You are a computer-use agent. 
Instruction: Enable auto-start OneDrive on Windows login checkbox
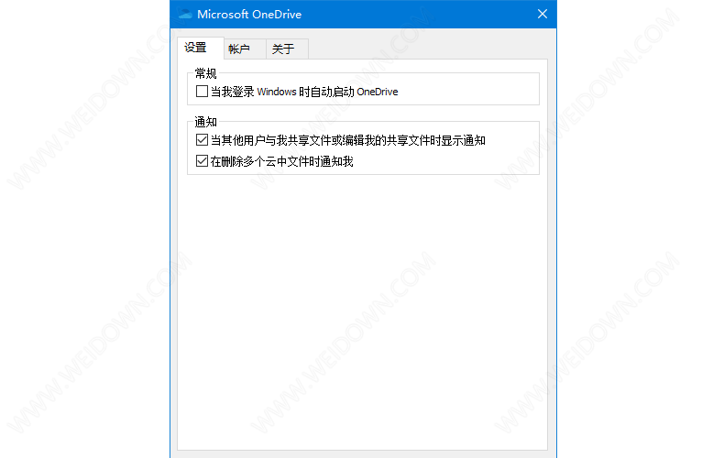click(202, 92)
